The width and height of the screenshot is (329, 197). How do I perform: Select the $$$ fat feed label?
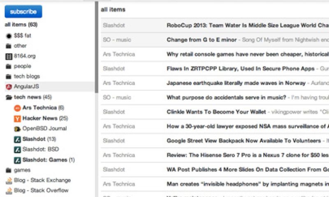tap(23, 36)
